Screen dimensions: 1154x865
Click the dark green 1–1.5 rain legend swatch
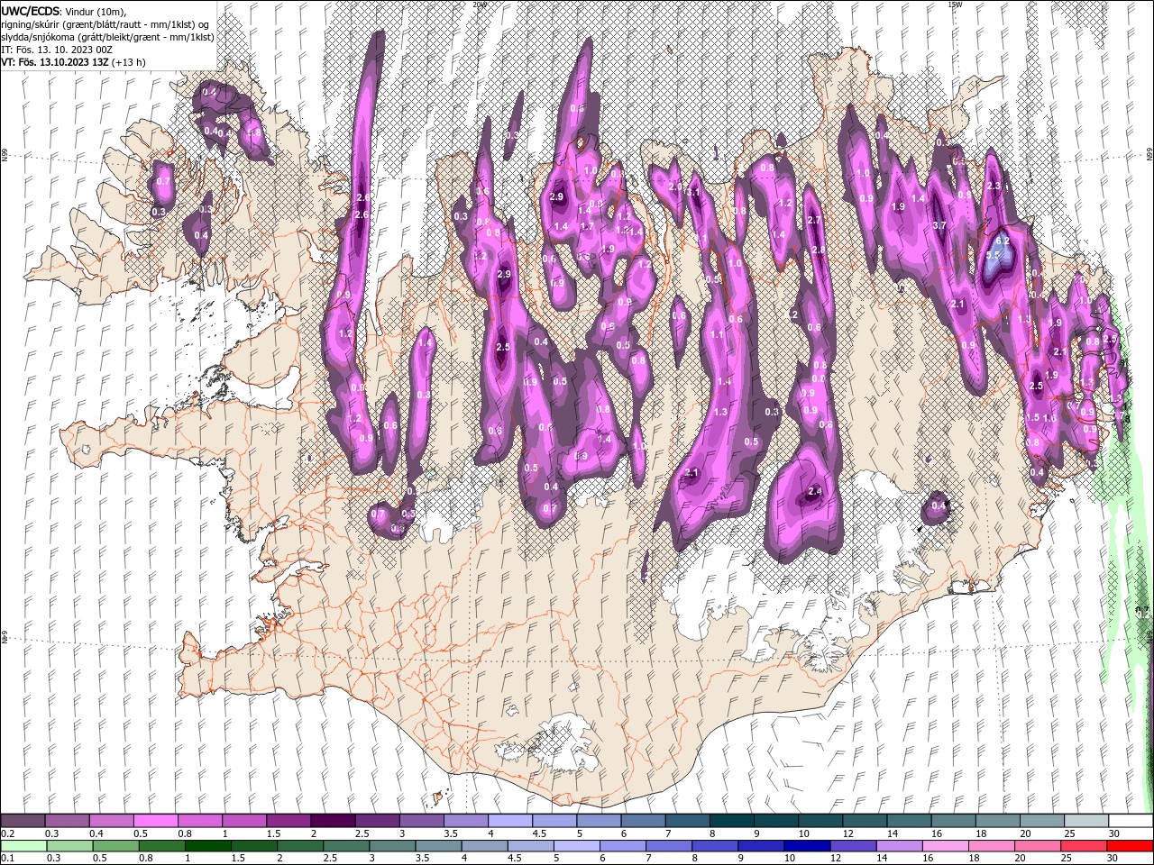(207, 845)
